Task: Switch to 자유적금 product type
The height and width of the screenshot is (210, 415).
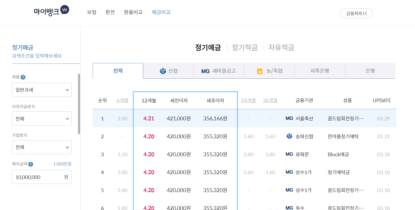Action: tap(281, 47)
